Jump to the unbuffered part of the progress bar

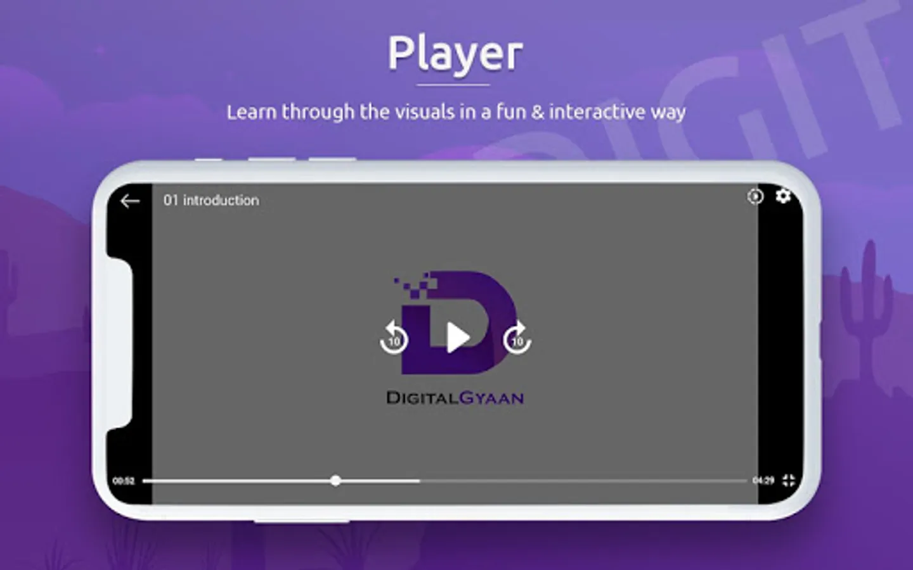coord(583,481)
